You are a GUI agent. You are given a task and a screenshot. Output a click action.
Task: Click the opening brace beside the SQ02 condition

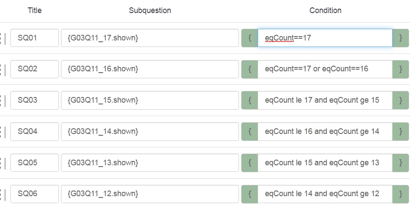pos(250,69)
